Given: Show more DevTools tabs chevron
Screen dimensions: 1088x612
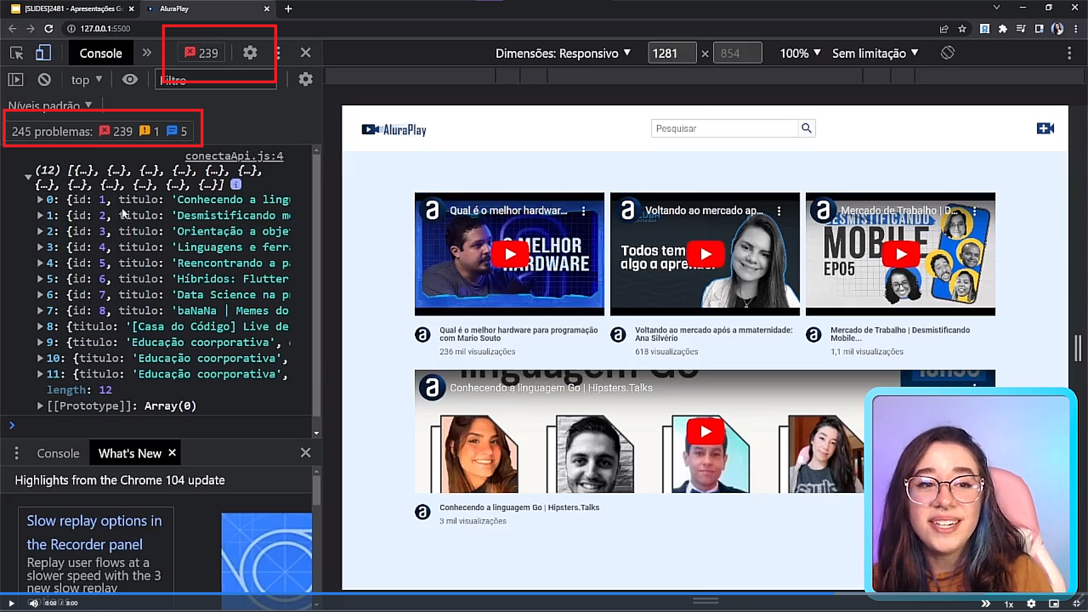Looking at the screenshot, I should pyautogui.click(x=147, y=53).
